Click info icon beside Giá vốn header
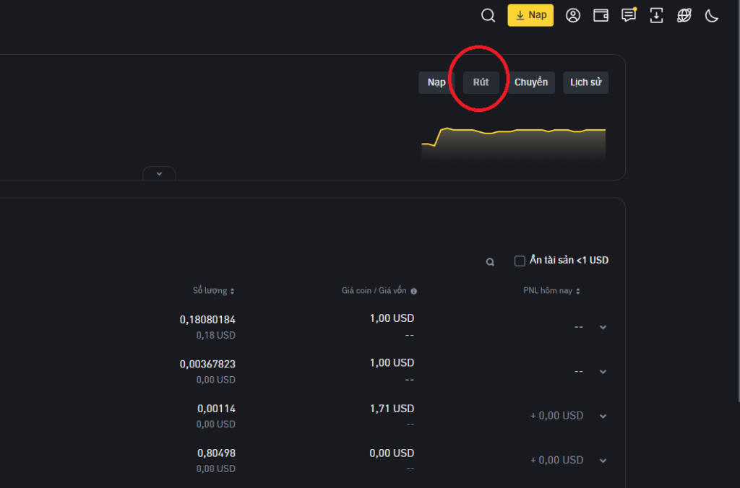Screen dimensions: 740x488 [414, 292]
